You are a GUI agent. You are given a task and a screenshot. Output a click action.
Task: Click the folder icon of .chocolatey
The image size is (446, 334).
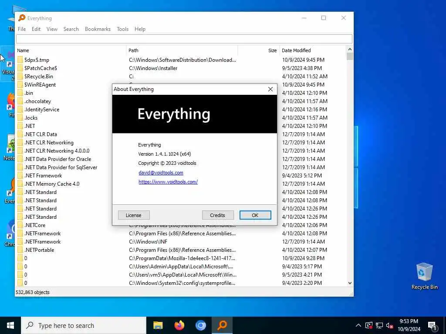coord(20,101)
